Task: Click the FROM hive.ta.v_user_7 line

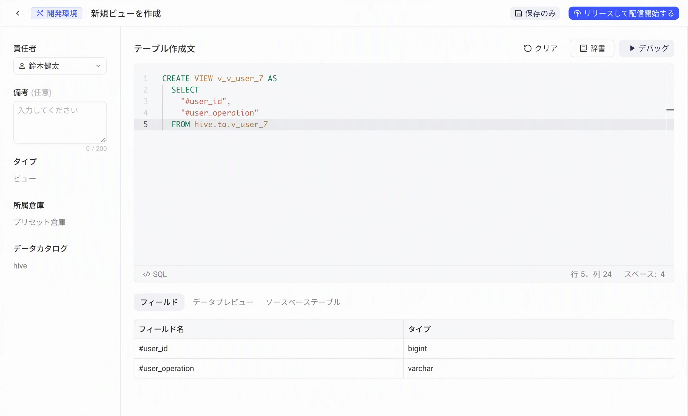Action: click(x=220, y=124)
